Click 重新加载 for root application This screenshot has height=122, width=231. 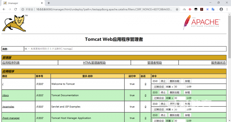(174, 81)
